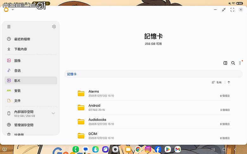Image resolution: width=247 pixels, height=154 pixels.
Task: Click Android's '3 個項目' count
Action: 225,110
